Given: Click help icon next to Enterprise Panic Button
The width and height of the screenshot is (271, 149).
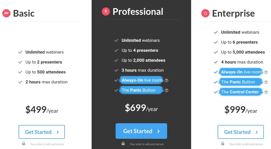Looking at the screenshot, I should pos(266,82).
